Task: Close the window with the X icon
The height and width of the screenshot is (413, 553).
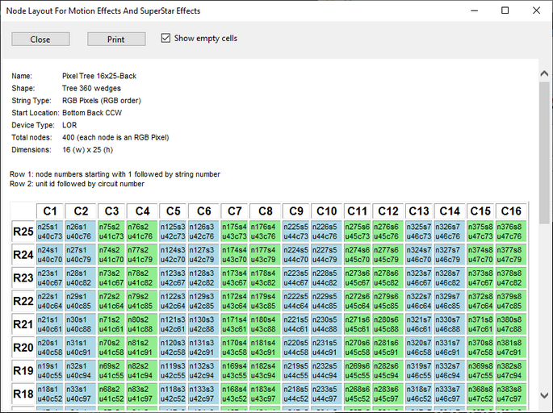Action: point(536,10)
